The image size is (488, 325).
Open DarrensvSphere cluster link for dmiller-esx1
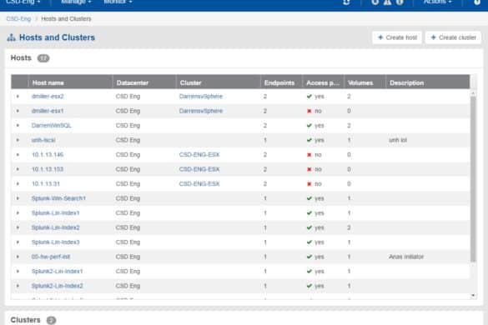point(201,111)
